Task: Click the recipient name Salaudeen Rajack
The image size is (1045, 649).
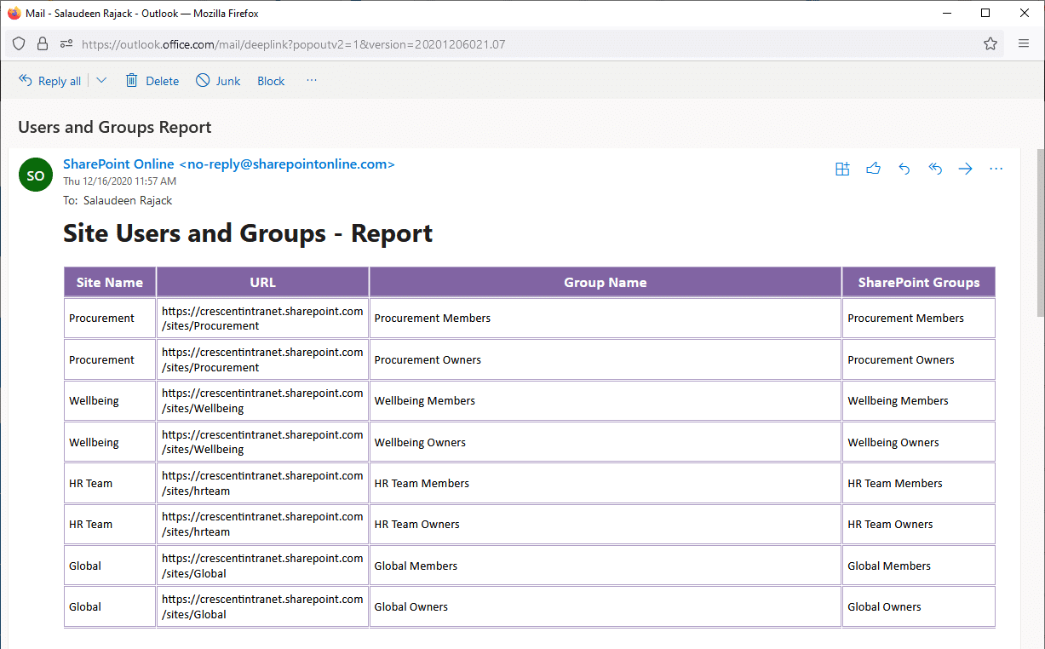Action: click(128, 201)
